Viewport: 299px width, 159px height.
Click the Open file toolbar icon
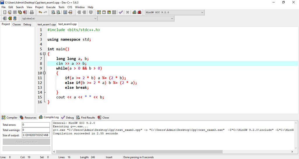pos(10,12)
